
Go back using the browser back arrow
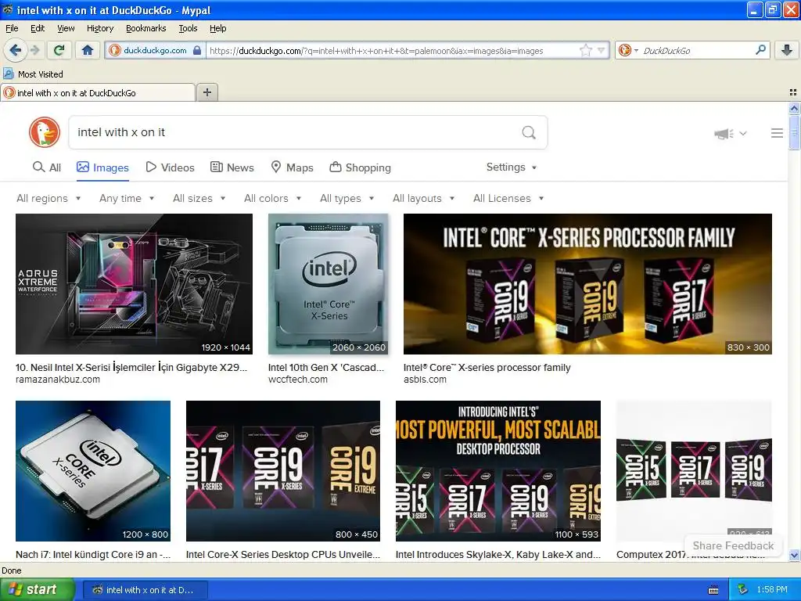click(x=15, y=50)
